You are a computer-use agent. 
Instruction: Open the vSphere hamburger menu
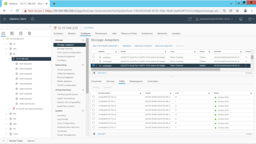[5, 19]
